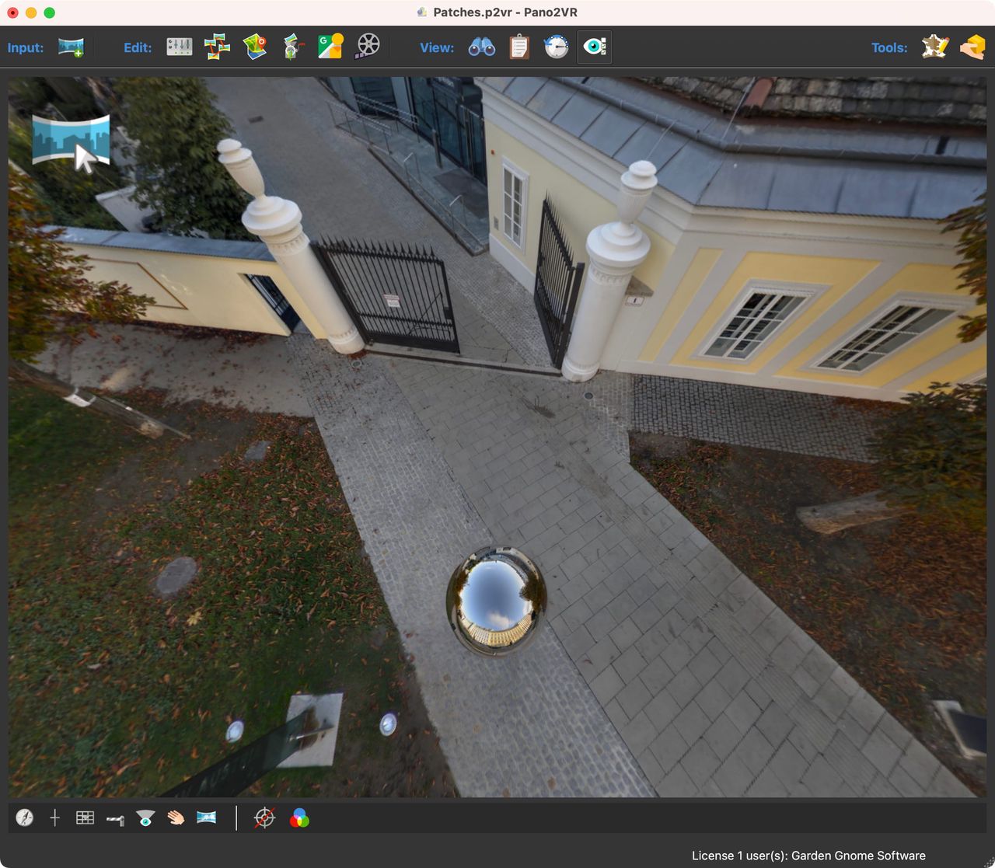Toggle the eye Viewer Settings button
Viewport: 995px width, 868px height.
595,47
